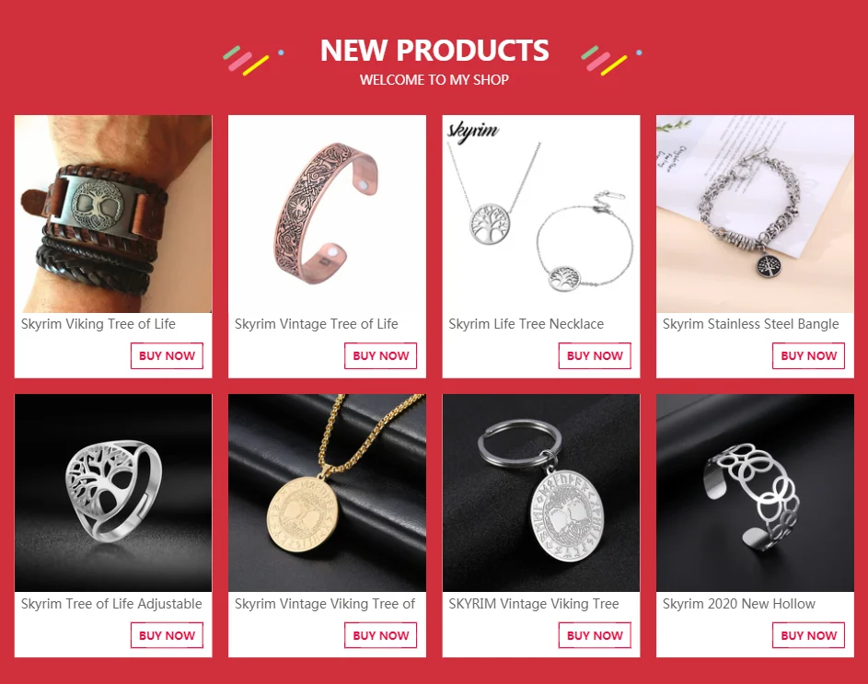Open the leather Viking Tree of Life bracelet image
The width and height of the screenshot is (868, 684).
113,214
